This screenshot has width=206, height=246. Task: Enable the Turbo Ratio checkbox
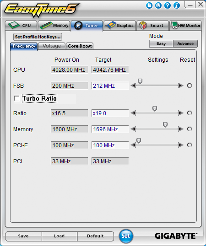pos(16,98)
